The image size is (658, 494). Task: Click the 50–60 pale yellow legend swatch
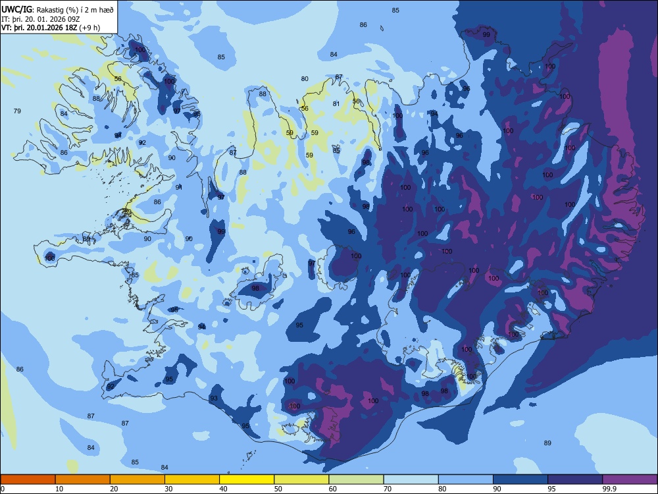(301, 480)
